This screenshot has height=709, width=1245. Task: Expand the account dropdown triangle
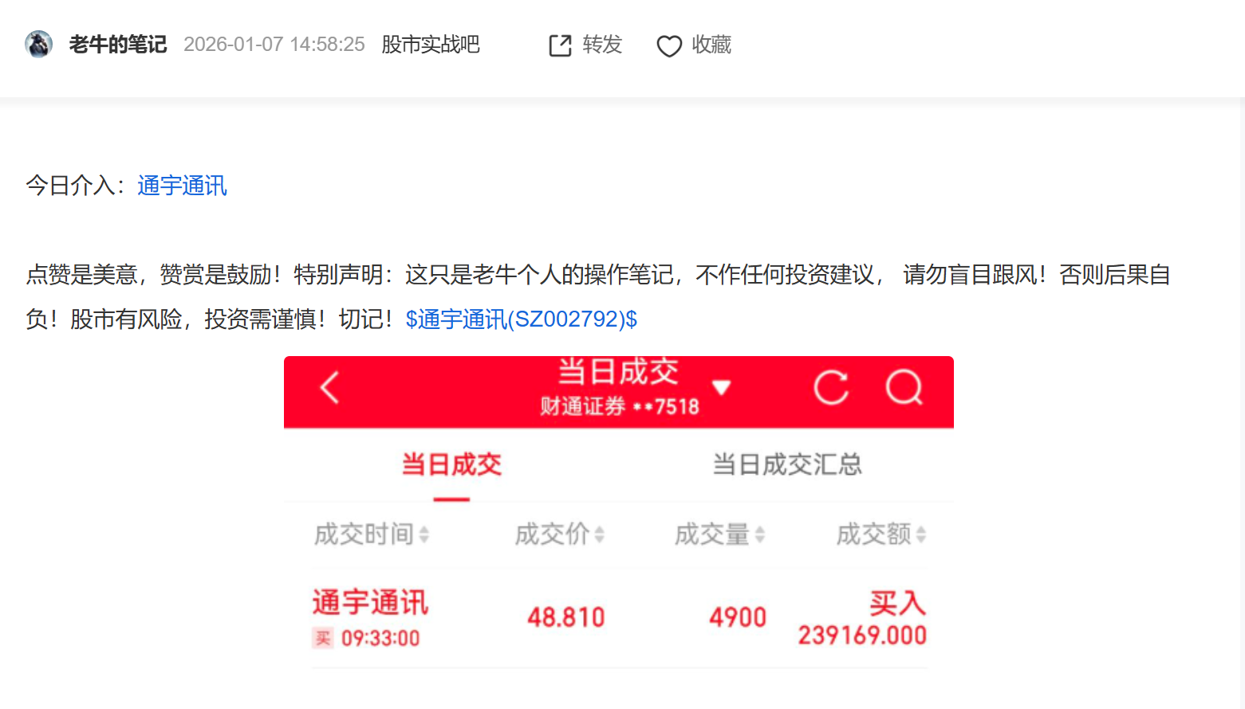click(x=722, y=388)
